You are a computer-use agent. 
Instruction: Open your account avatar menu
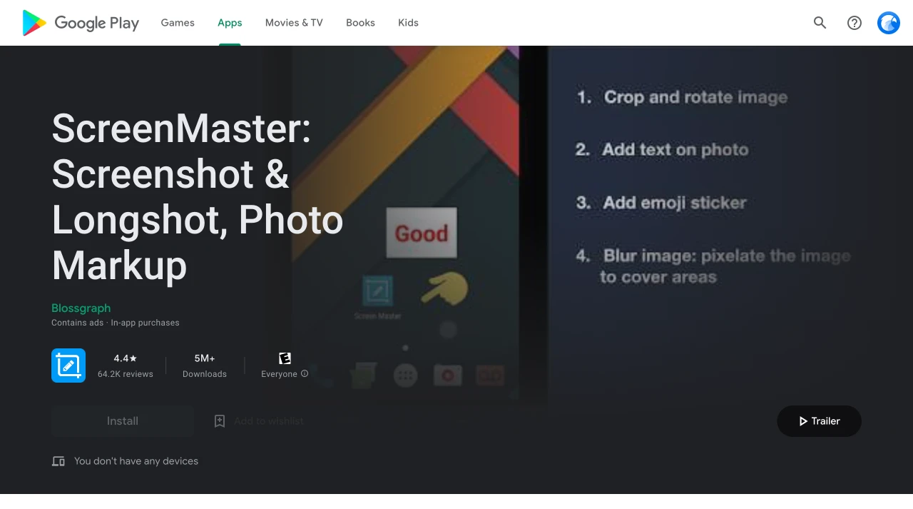(888, 23)
